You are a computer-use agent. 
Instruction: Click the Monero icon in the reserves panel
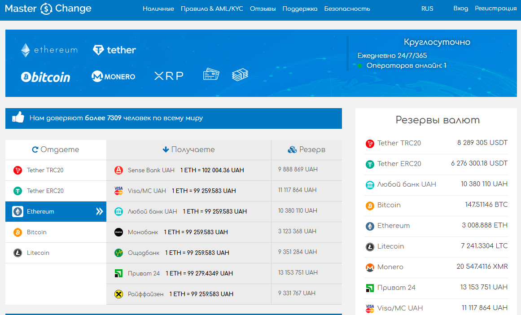(370, 267)
